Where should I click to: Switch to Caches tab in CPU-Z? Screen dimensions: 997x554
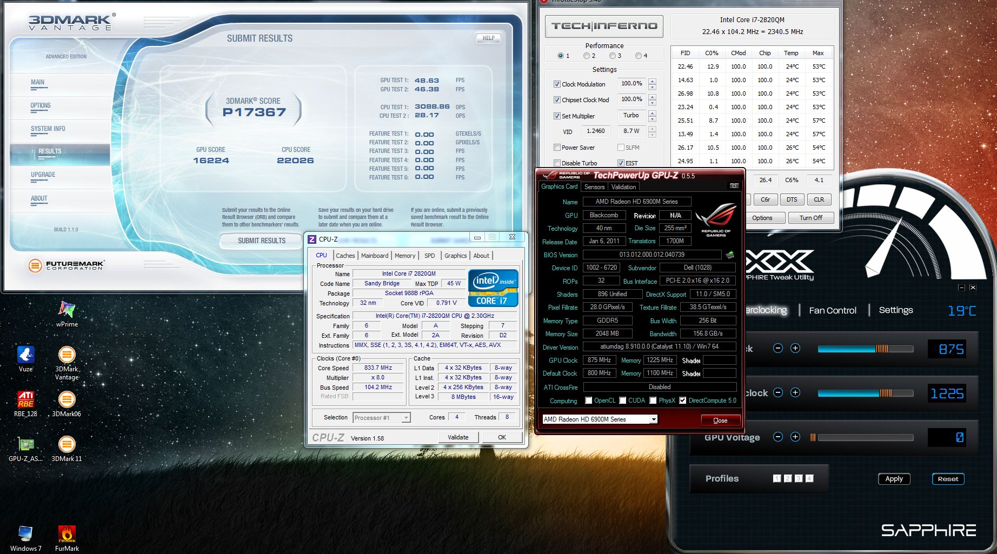[x=345, y=256]
